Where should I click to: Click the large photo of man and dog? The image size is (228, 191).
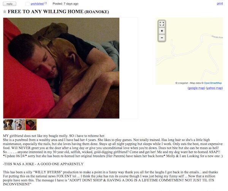click(61, 68)
